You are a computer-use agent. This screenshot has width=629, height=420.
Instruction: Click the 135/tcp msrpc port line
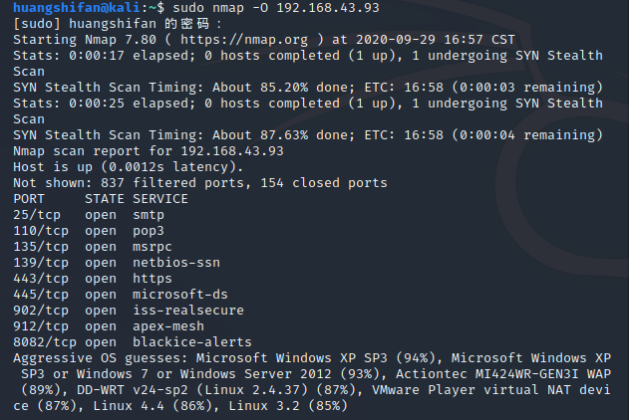[x=93, y=247]
